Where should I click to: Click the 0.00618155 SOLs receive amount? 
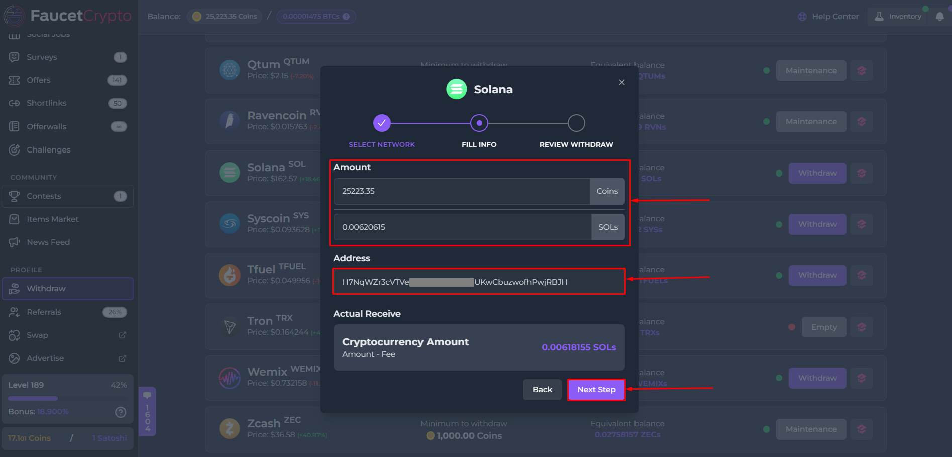click(x=579, y=347)
